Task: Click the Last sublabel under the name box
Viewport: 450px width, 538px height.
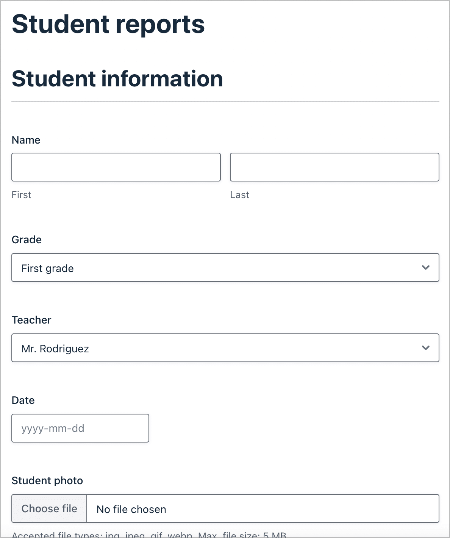Action: [239, 194]
